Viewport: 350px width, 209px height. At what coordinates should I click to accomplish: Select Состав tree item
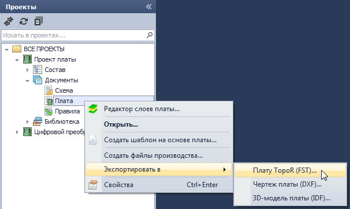coord(55,70)
